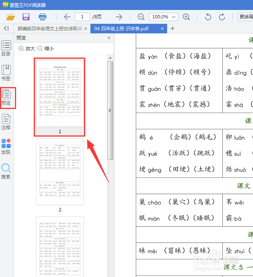Click the 看图王PDF阅读器 app logo icon
Image resolution: width=253 pixels, height=277 pixels.
(5, 5)
